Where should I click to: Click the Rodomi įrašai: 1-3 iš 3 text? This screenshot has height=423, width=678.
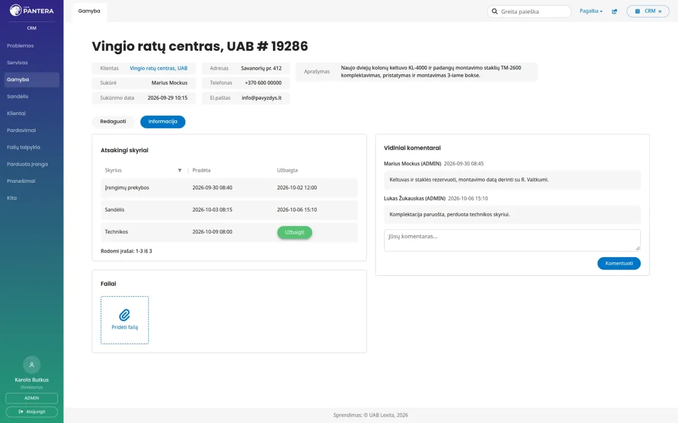point(127,251)
